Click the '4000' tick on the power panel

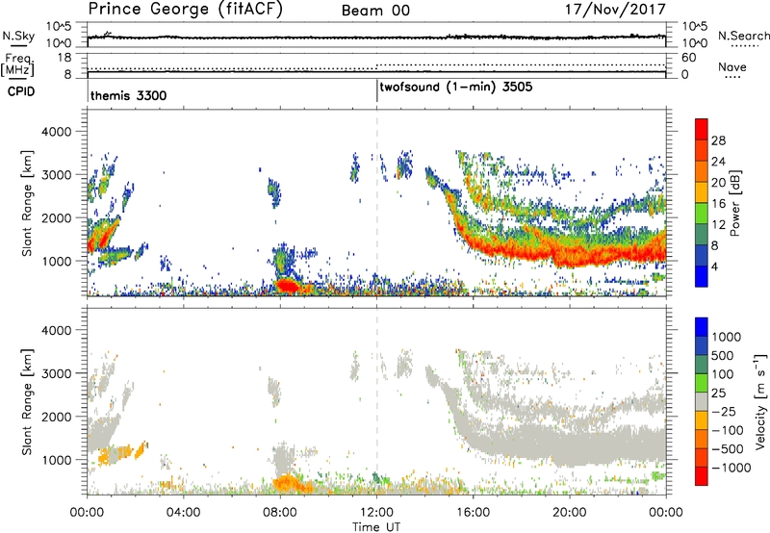(x=56, y=132)
